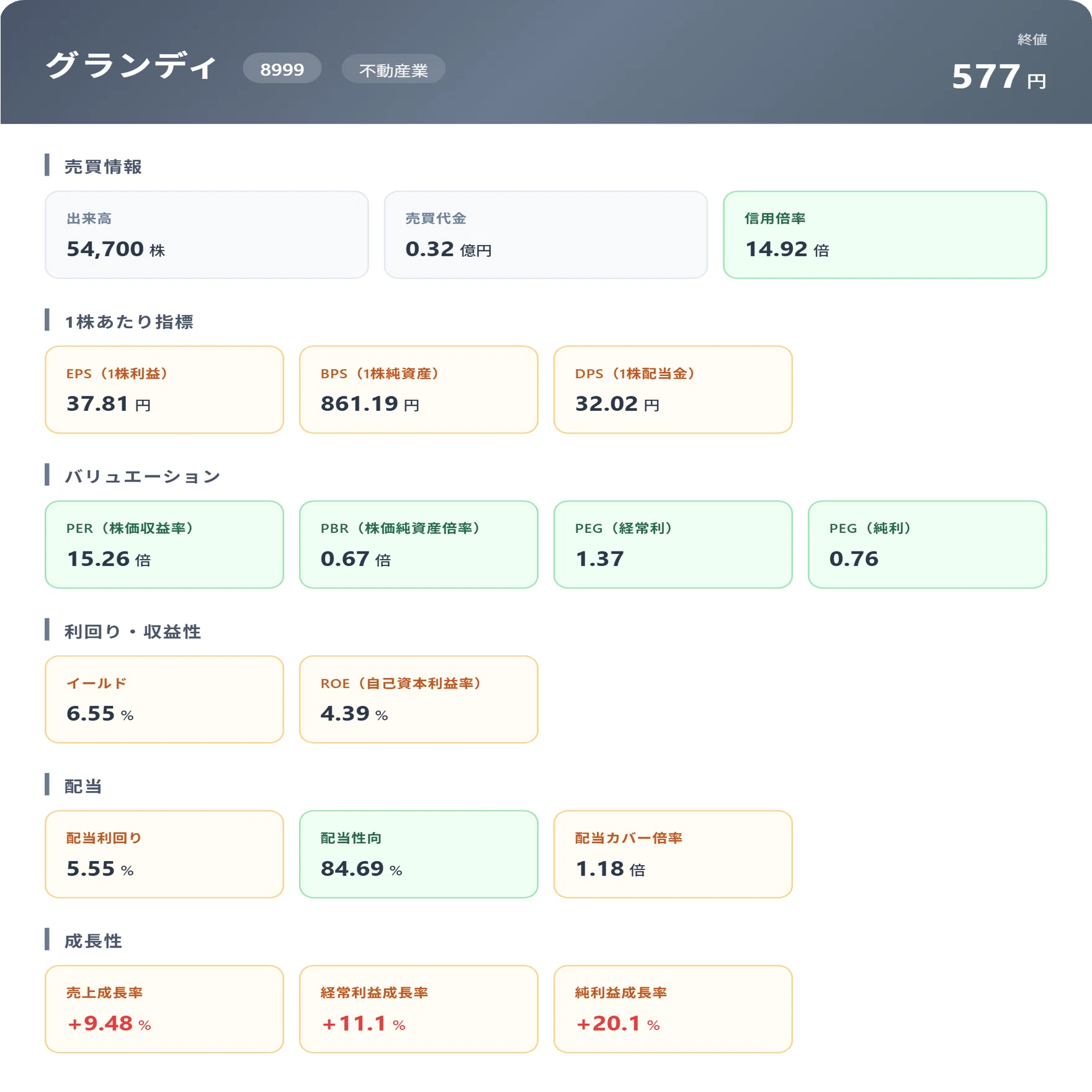Image resolution: width=1092 pixels, height=1092 pixels.
Task: Select the 信用倍率 margin ratio card
Action: [x=885, y=235]
